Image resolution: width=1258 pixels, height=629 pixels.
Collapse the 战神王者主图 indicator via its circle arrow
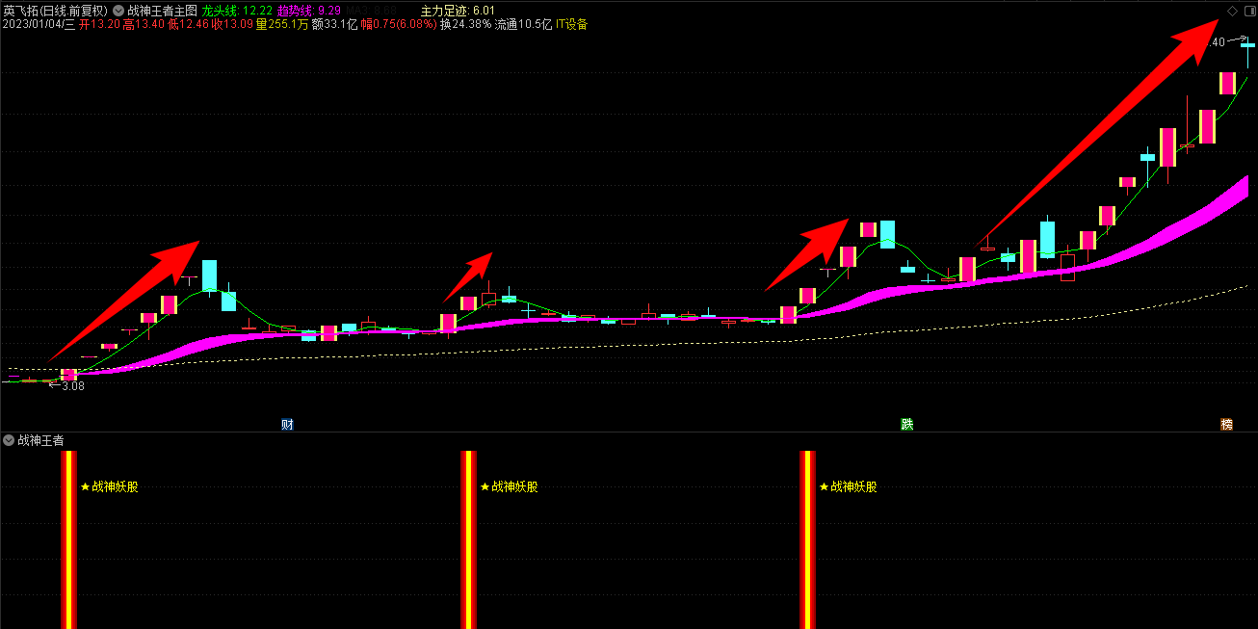tap(118, 11)
